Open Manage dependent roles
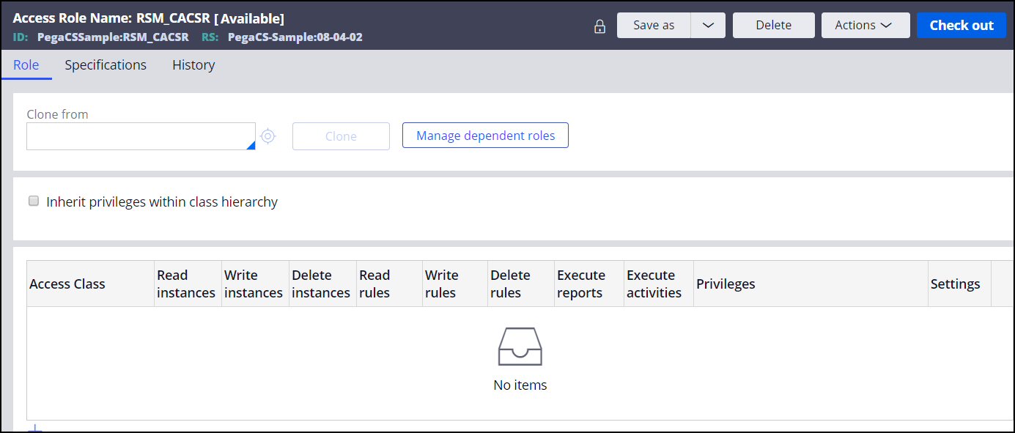This screenshot has width=1015, height=433. [x=485, y=136]
